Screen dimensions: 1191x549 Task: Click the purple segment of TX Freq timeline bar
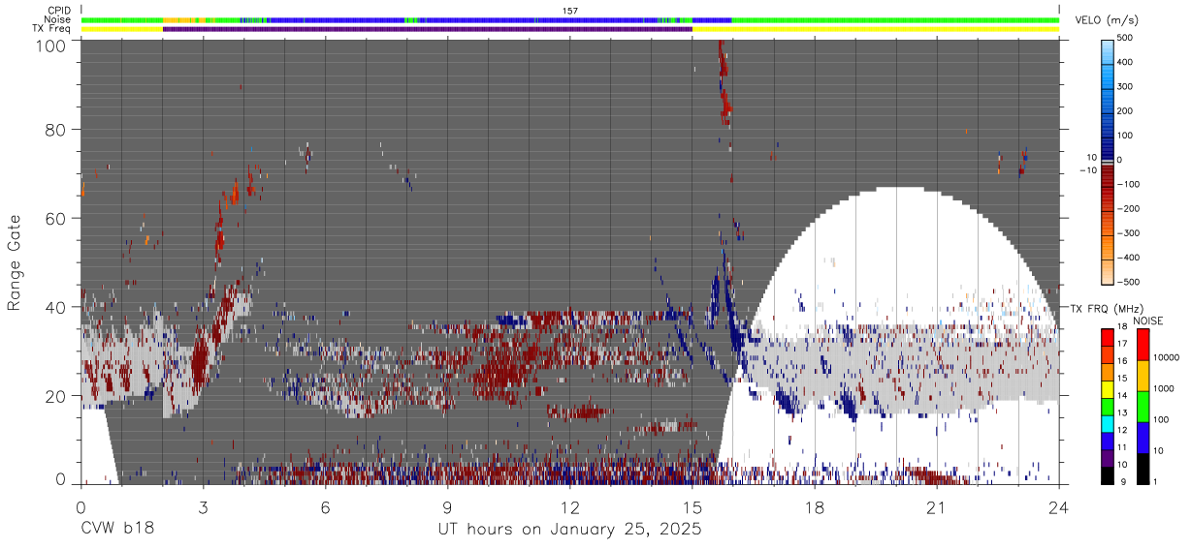coord(428,29)
